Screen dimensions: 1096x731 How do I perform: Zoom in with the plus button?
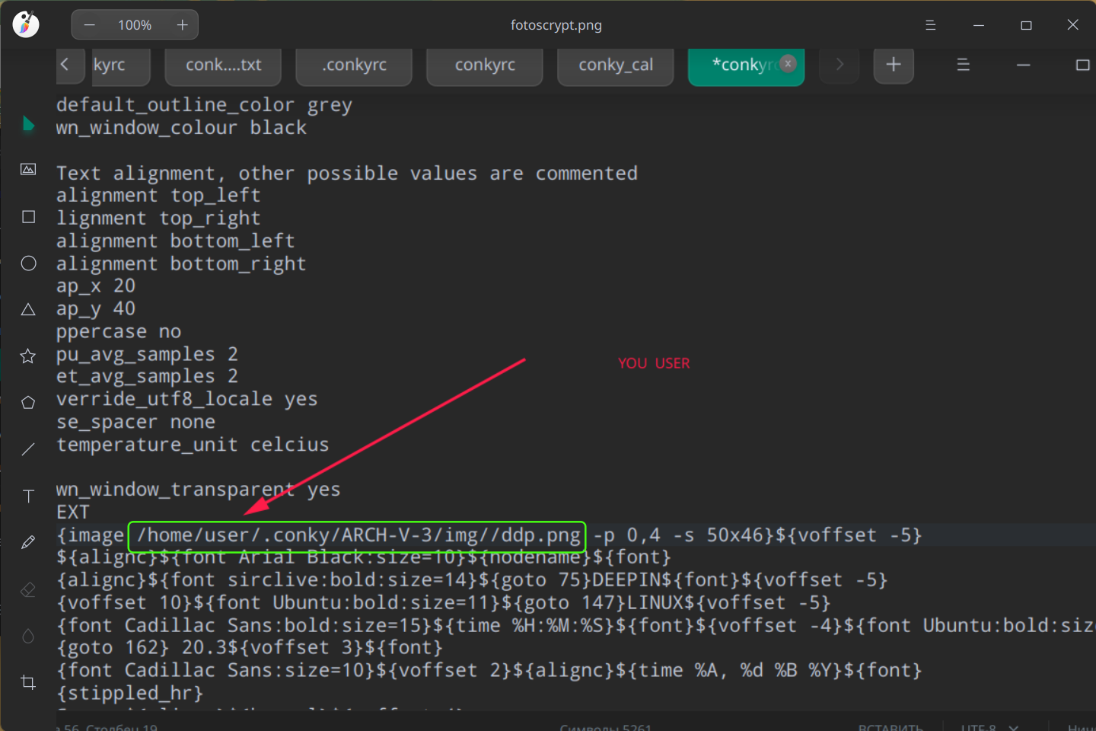[x=183, y=25]
